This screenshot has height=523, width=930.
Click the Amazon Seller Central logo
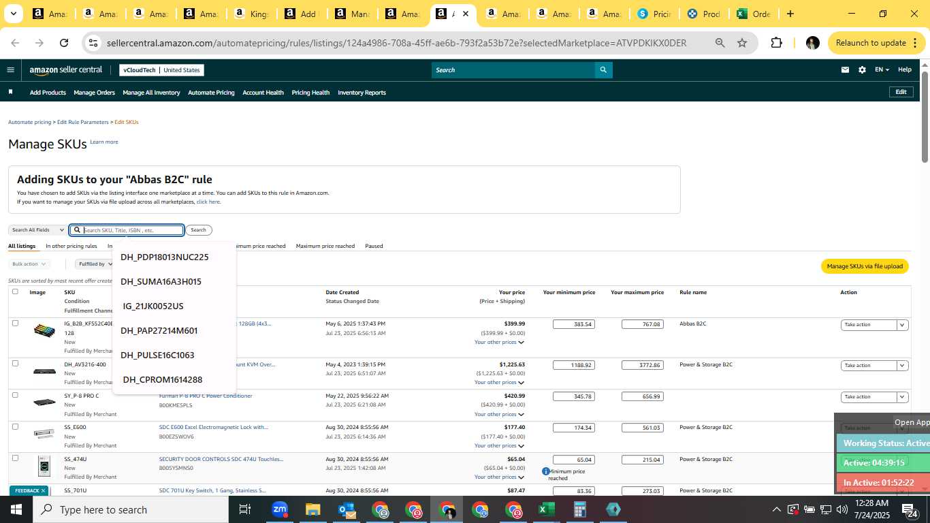(66, 70)
